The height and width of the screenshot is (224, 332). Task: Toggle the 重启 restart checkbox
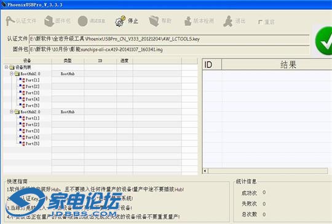point(260,22)
